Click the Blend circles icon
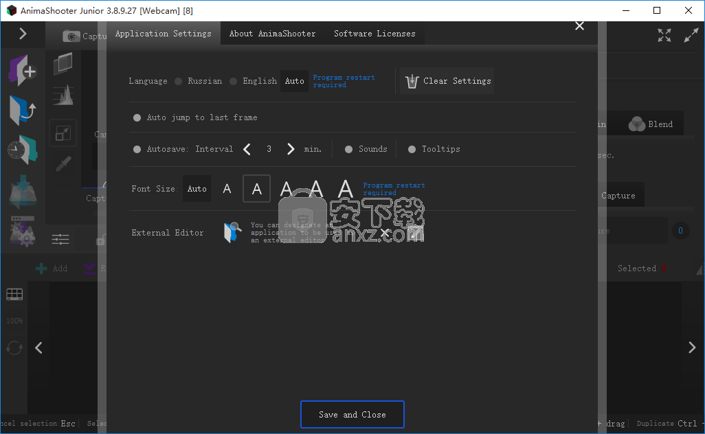Viewport: 705px width, 434px height. pos(637,124)
